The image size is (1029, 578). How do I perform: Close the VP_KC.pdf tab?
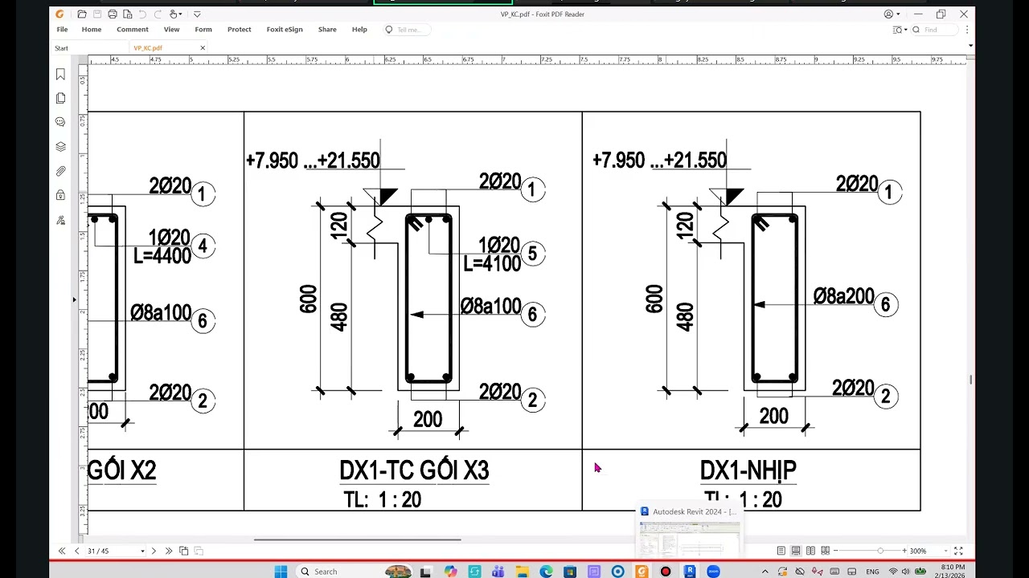tap(203, 48)
